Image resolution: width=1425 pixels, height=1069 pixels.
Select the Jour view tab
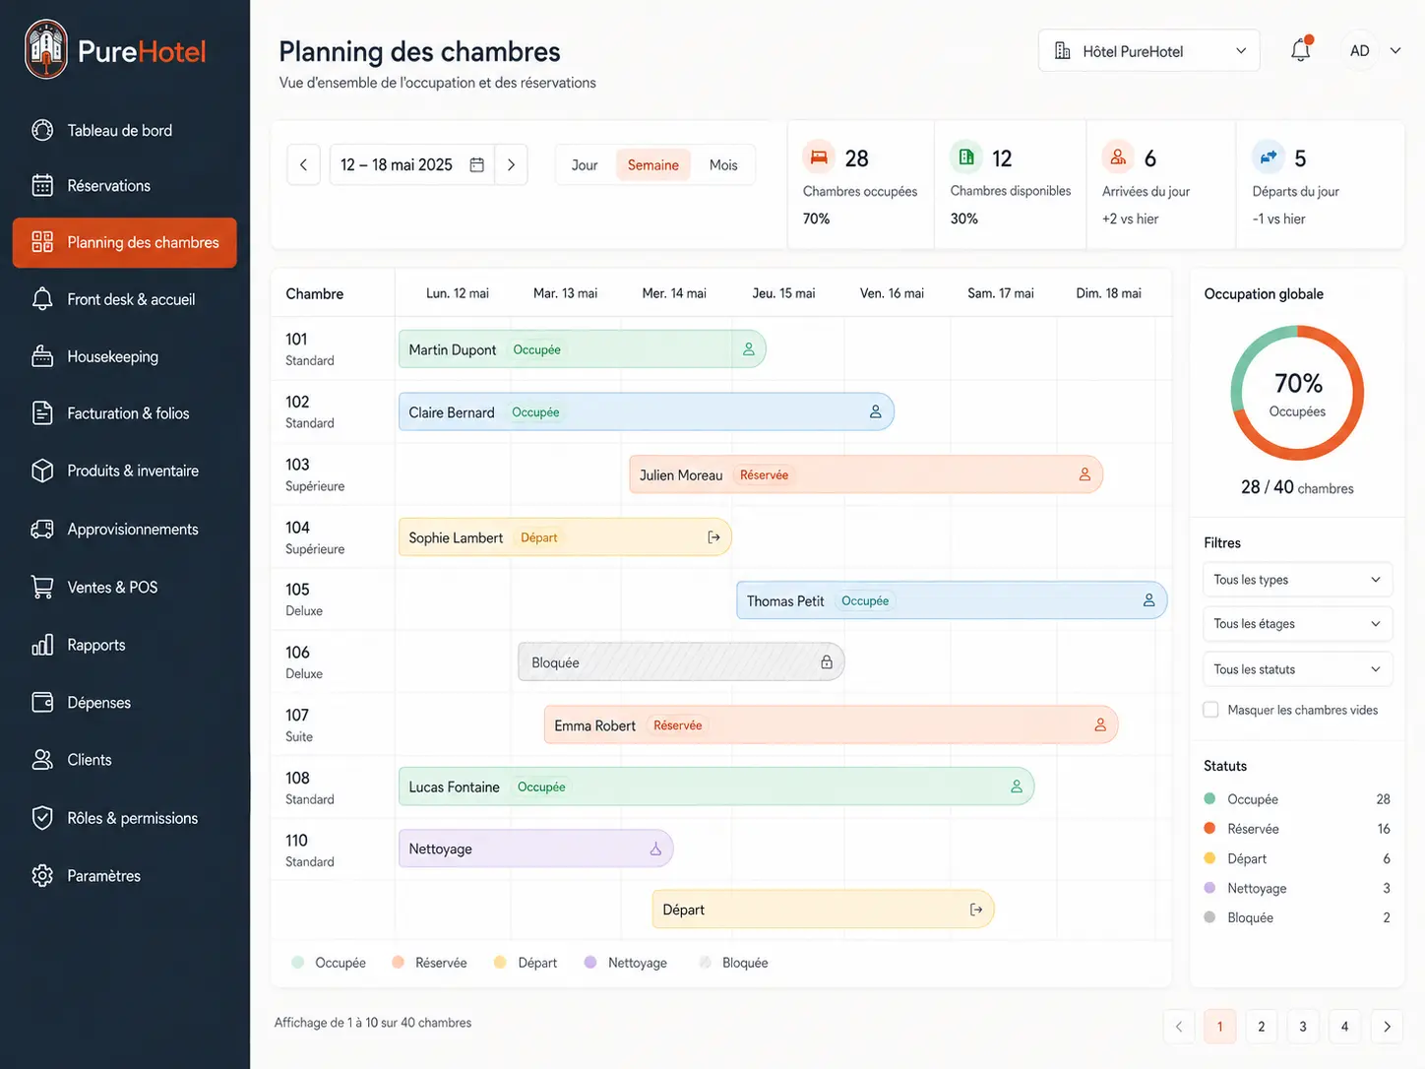point(585,165)
